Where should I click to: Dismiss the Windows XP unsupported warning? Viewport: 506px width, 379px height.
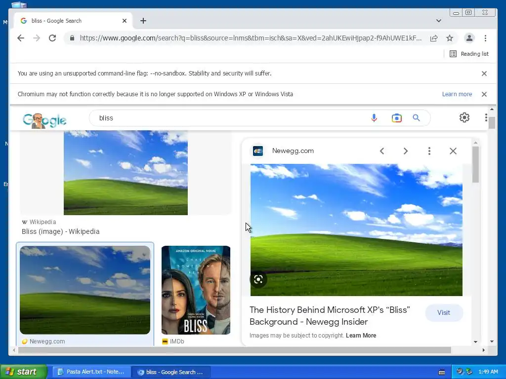[x=484, y=94]
